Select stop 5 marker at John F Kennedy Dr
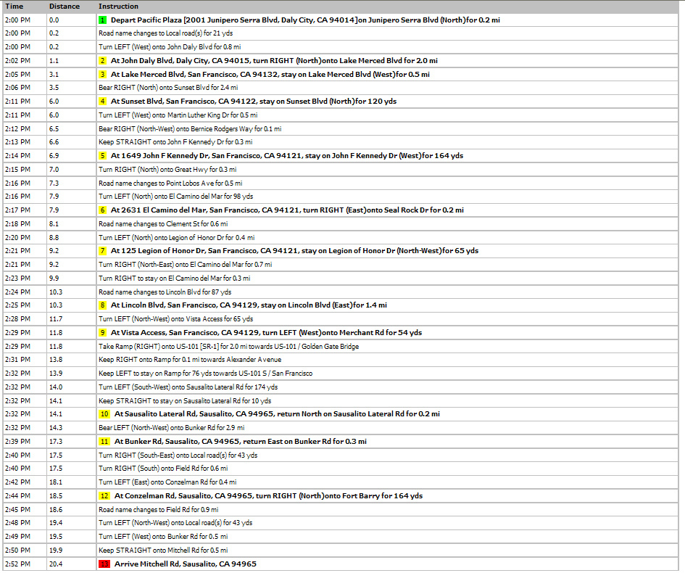 103,156
